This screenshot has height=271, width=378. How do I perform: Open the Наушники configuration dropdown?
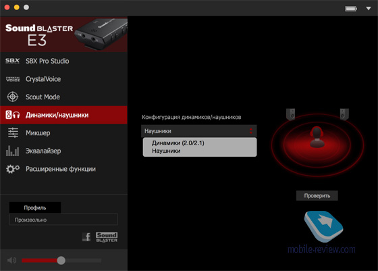[x=199, y=131]
